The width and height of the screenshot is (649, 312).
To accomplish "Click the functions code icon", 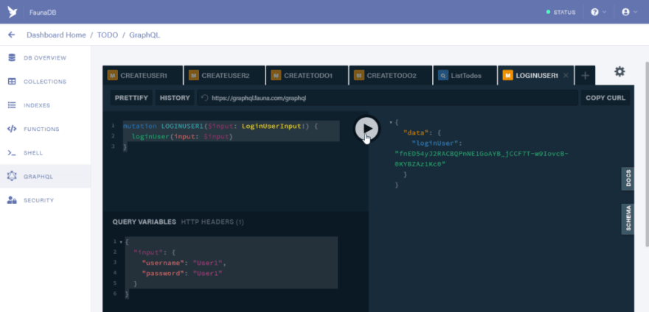I will 12,129.
